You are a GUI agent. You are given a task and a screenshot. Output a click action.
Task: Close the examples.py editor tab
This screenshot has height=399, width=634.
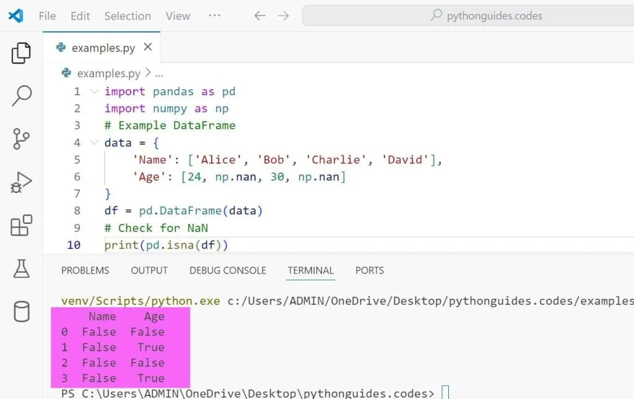[x=148, y=47]
